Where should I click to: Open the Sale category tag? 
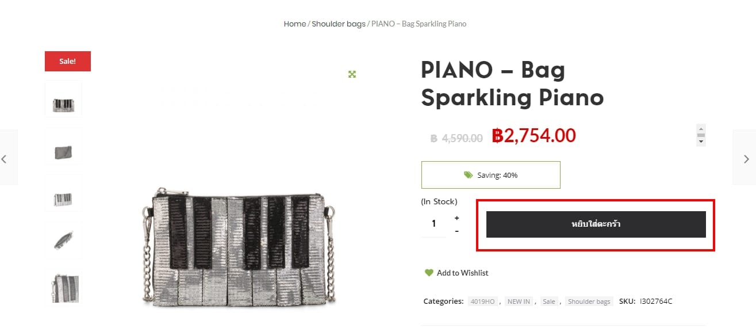pyautogui.click(x=549, y=302)
